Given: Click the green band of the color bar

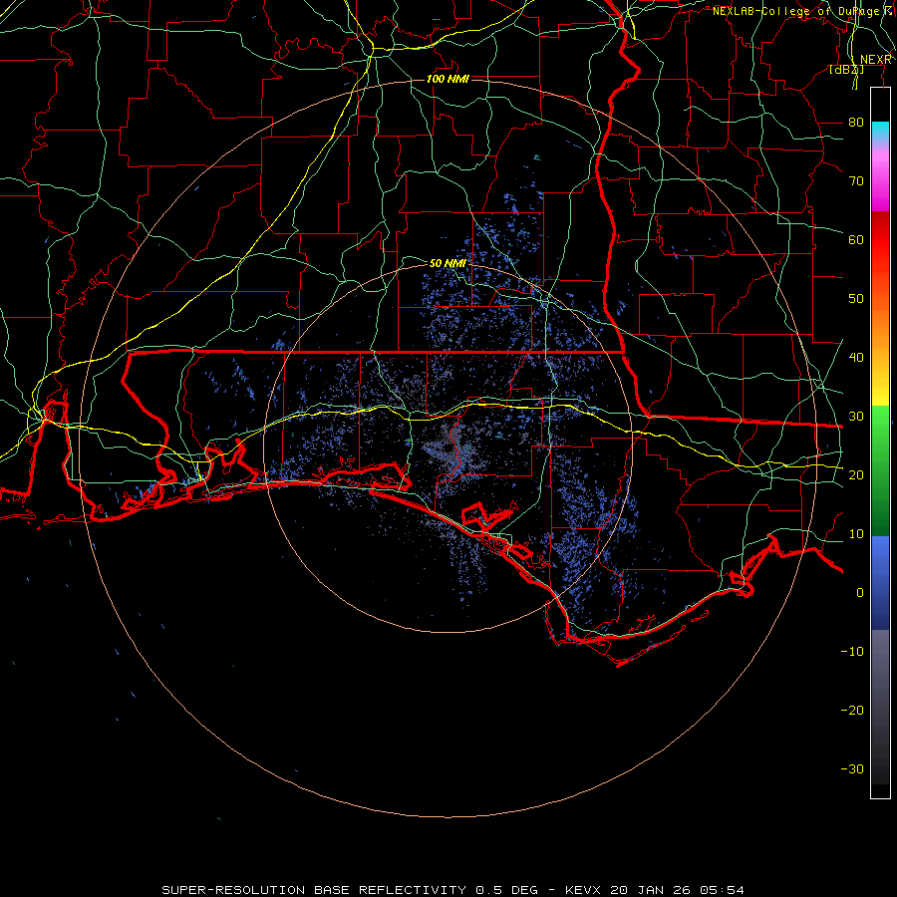Looking at the screenshot, I should coord(880,470).
